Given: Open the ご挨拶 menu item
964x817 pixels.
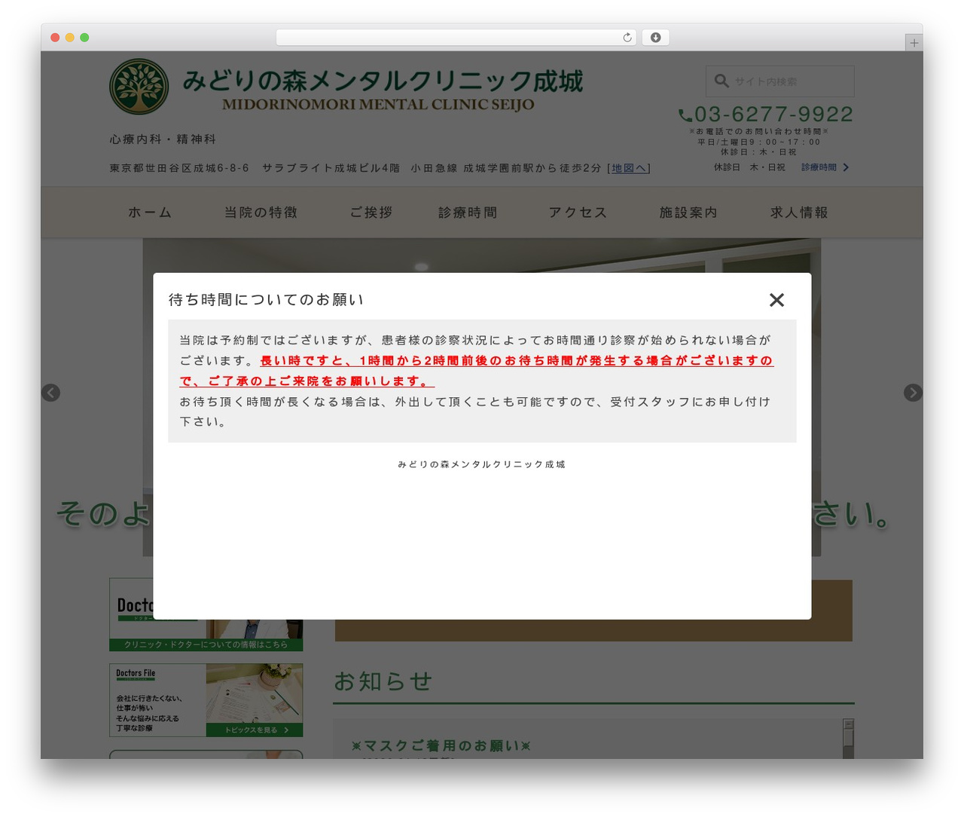Looking at the screenshot, I should (371, 213).
